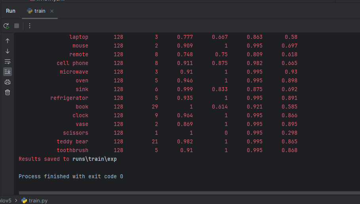360x204 pixels.
Task: Open the Run tool window label
Action: click(11, 11)
